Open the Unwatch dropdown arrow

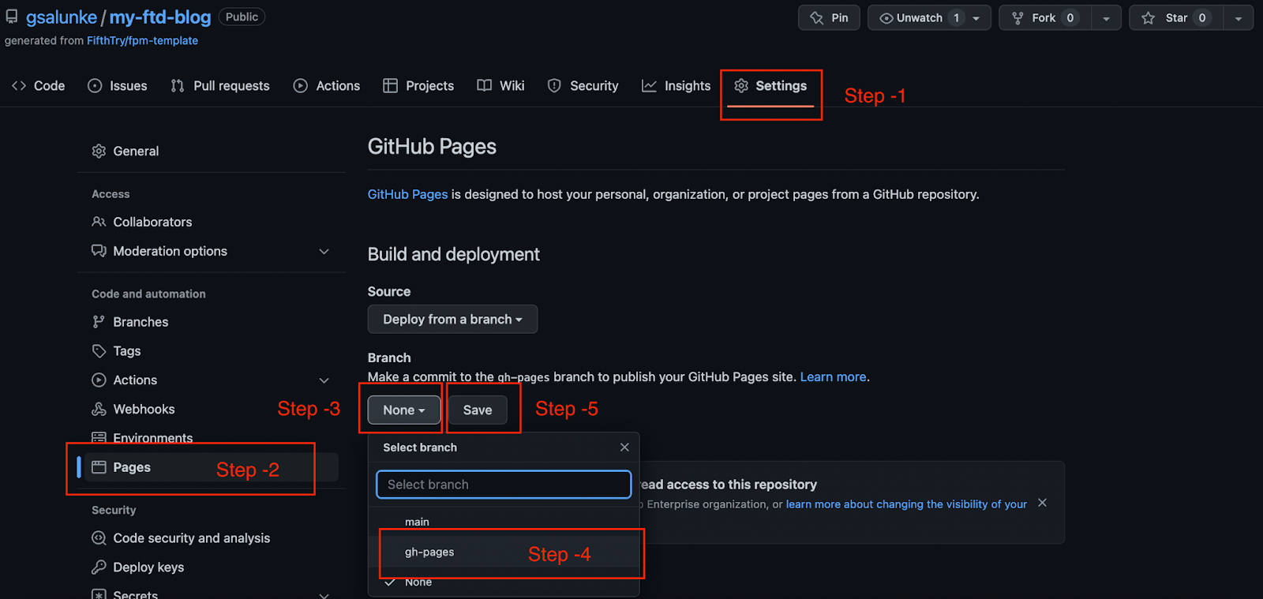(x=976, y=18)
